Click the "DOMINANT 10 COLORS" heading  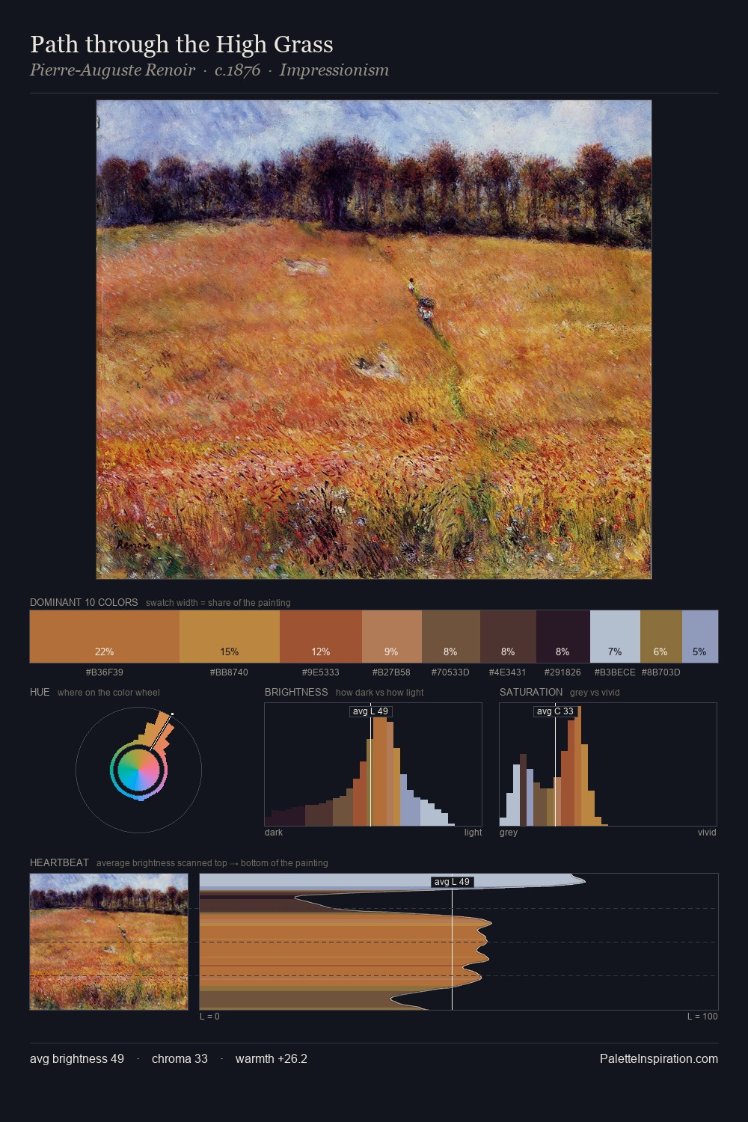point(84,602)
